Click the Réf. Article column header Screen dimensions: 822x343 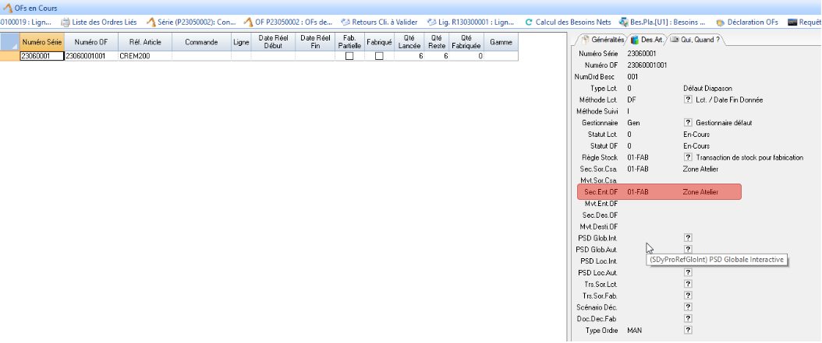point(144,42)
